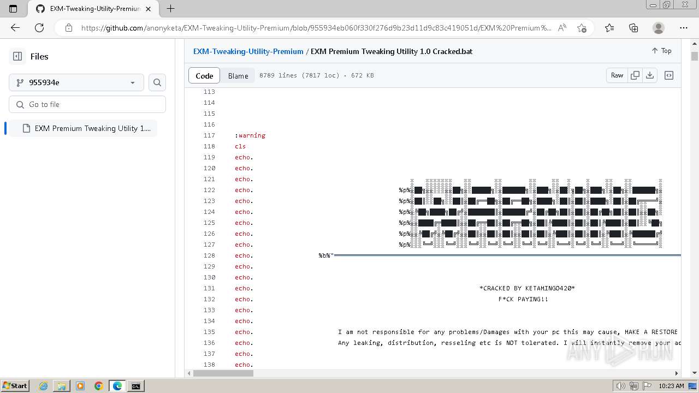Open the browser tab actions menu icon
This screenshot has width=699, height=393.
pos(13,9)
